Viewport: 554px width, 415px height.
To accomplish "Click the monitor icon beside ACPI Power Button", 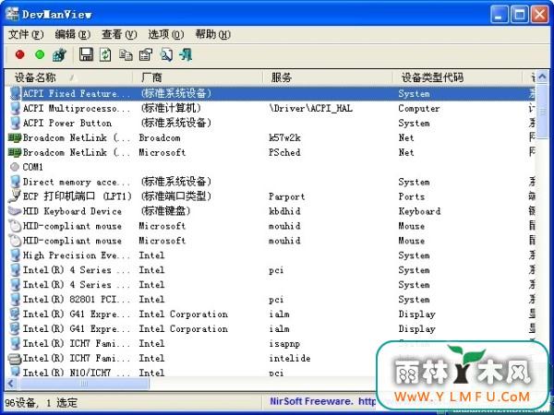I will [x=15, y=123].
